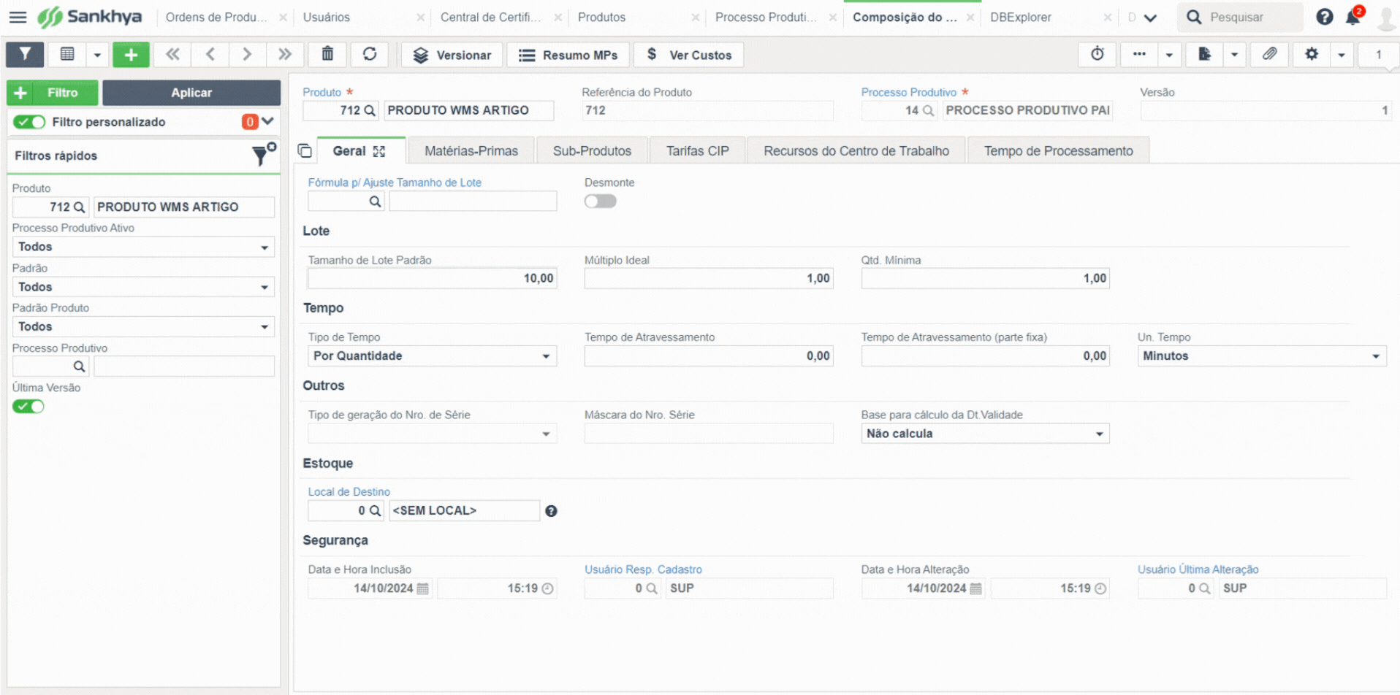Image resolution: width=1400 pixels, height=695 pixels.
Task: Expand the grid view mode dropdown arrow
Action: pos(97,54)
